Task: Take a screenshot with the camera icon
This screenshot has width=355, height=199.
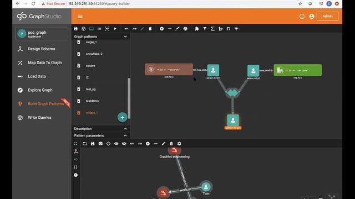Action: (100, 144)
